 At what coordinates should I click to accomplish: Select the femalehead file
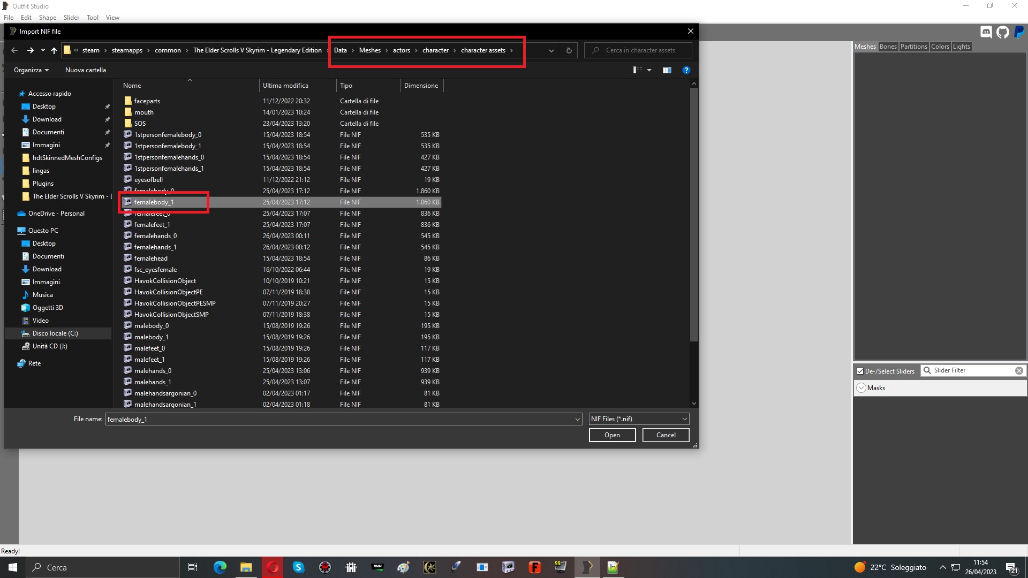click(x=150, y=258)
